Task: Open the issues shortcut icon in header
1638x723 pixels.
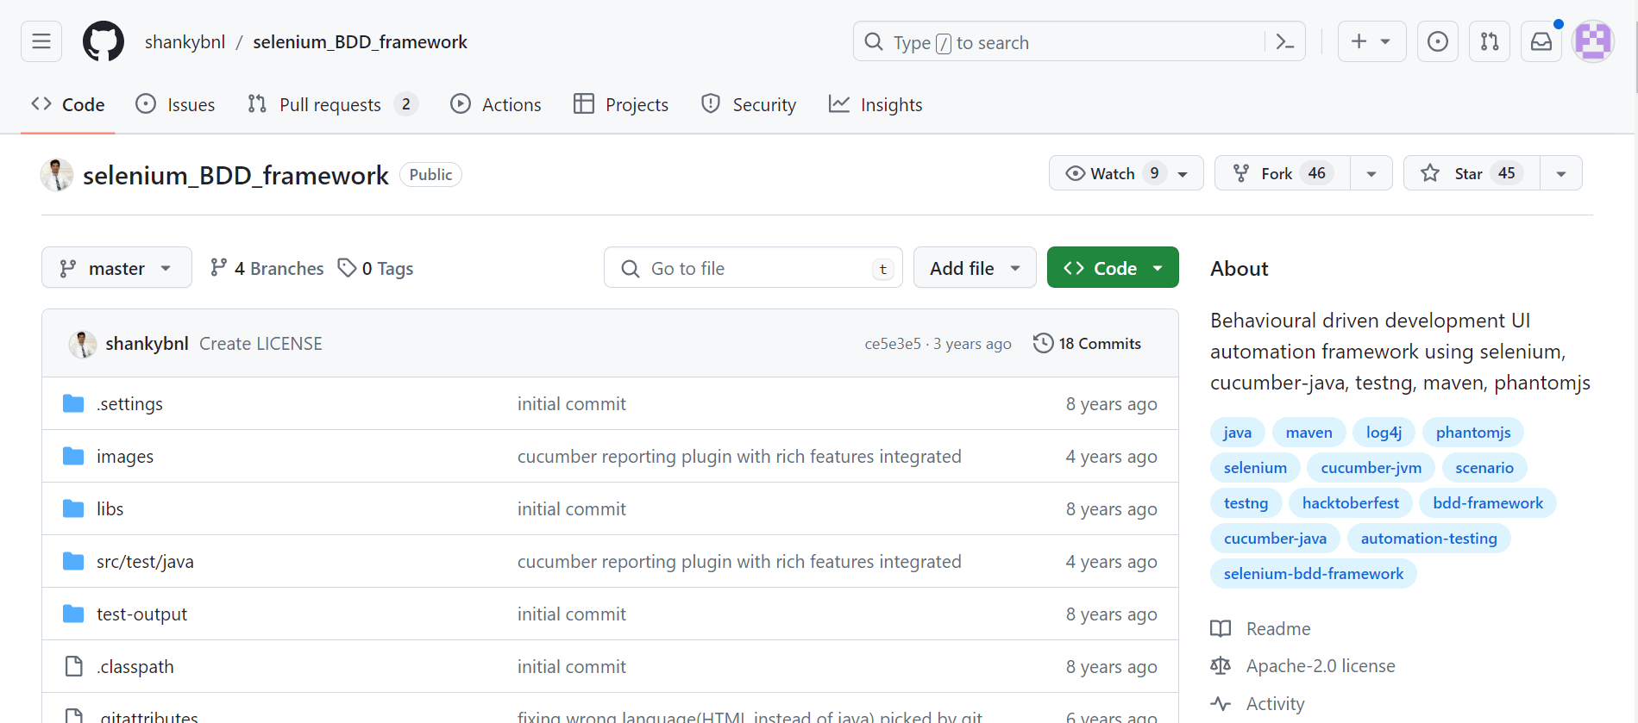Action: point(1437,41)
